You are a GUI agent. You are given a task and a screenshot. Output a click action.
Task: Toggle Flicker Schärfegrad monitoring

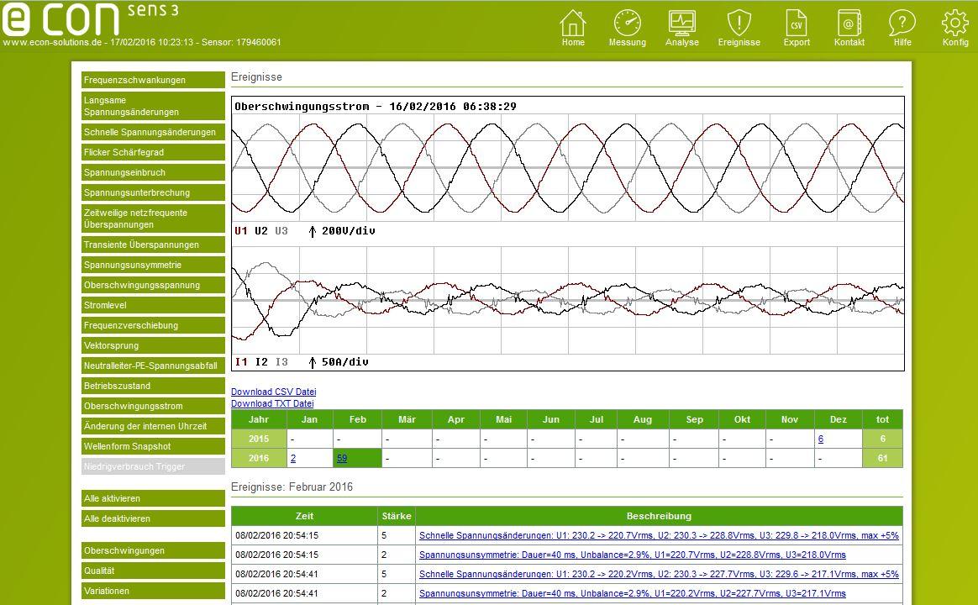pyautogui.click(x=153, y=152)
